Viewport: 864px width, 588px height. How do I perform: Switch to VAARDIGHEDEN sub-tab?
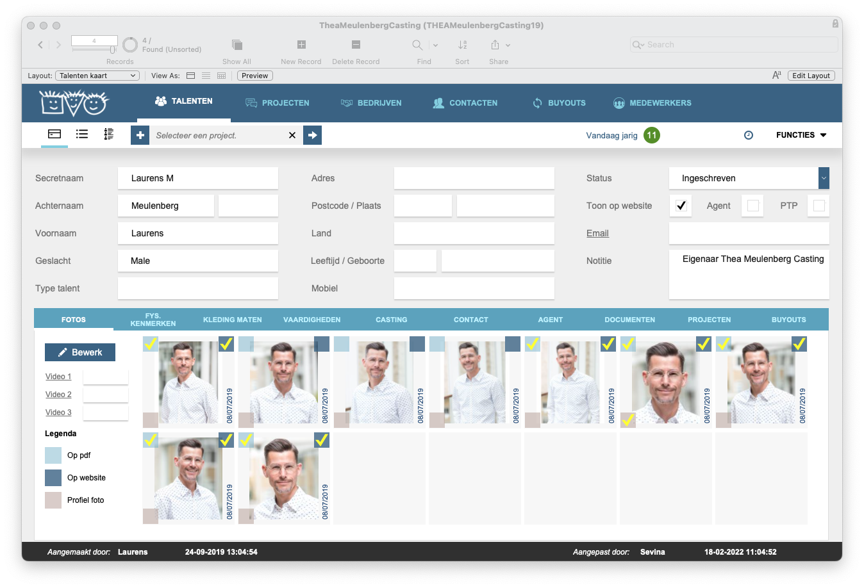(312, 320)
